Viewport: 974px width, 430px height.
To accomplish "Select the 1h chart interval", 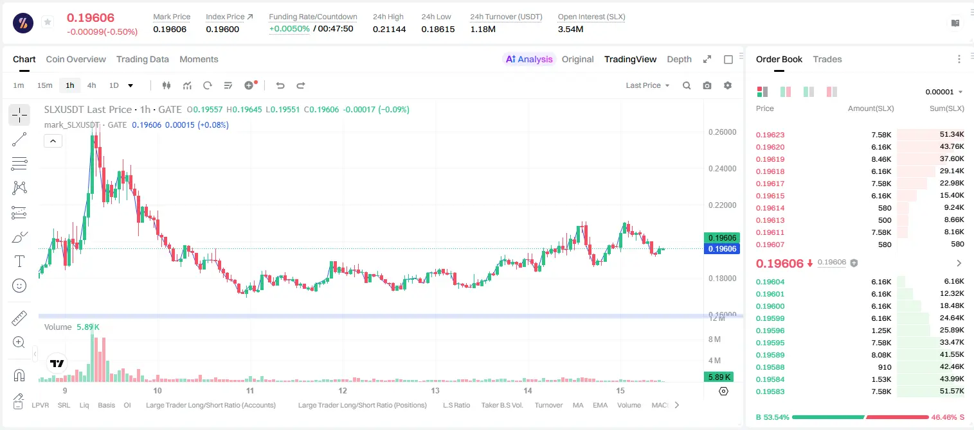I will tap(69, 85).
